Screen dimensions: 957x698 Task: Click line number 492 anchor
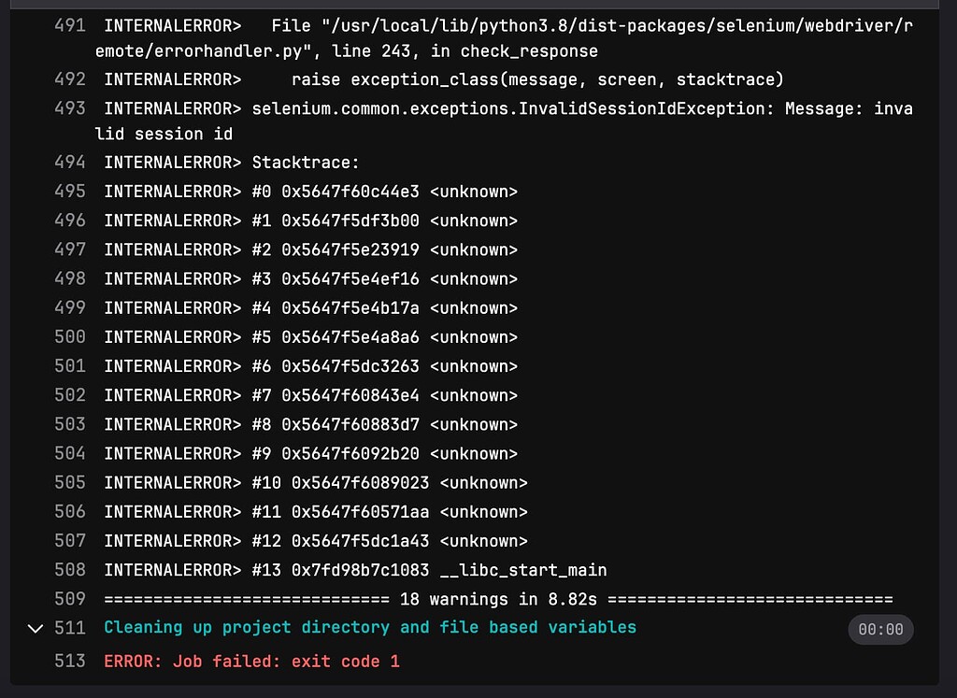pos(70,79)
